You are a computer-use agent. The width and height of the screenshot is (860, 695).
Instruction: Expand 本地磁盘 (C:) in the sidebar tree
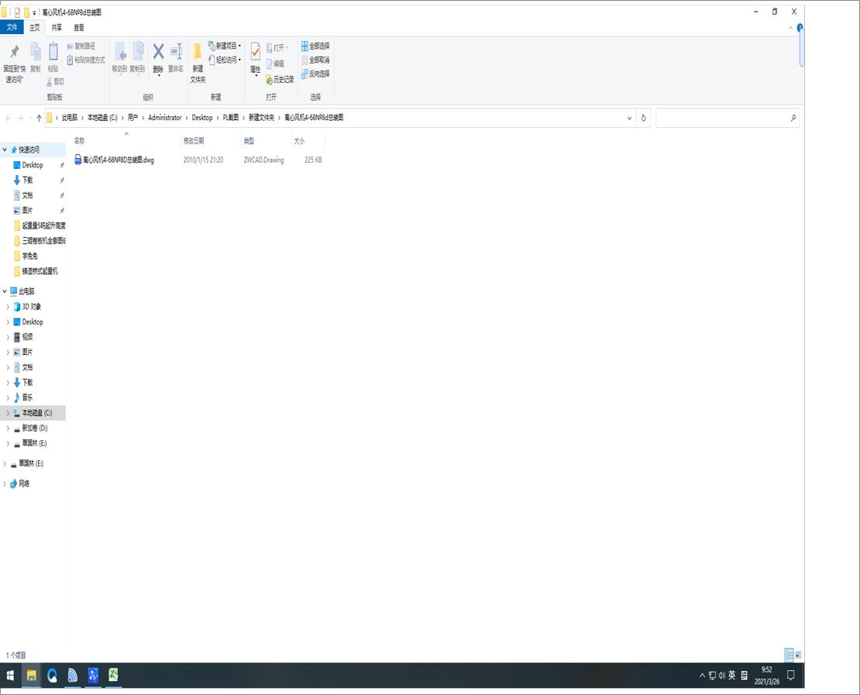[x=8, y=412]
